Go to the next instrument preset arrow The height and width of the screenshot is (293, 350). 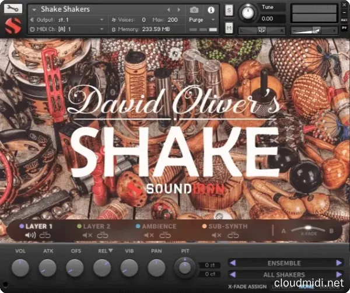pos(180,10)
